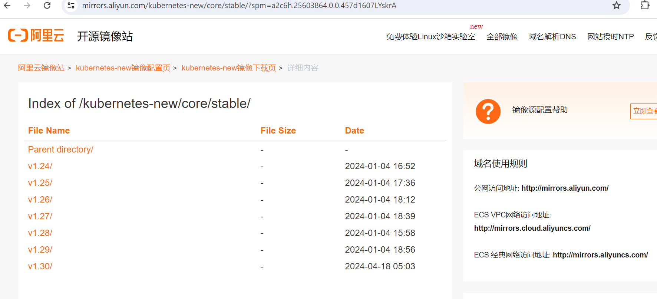Click the date 2024-01-04 17:36
Viewport: 657px width, 299px height.
[380, 183]
